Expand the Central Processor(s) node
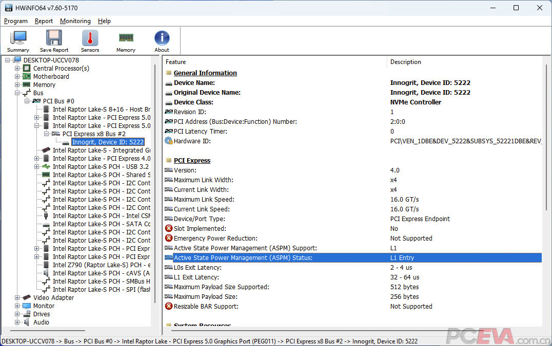Screen dimensions: 552x346 tap(17, 69)
